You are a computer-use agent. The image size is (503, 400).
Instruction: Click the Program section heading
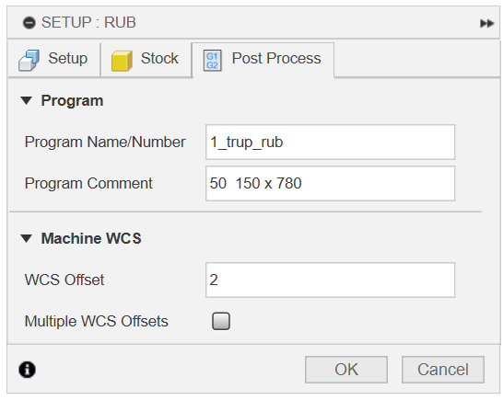pos(72,100)
